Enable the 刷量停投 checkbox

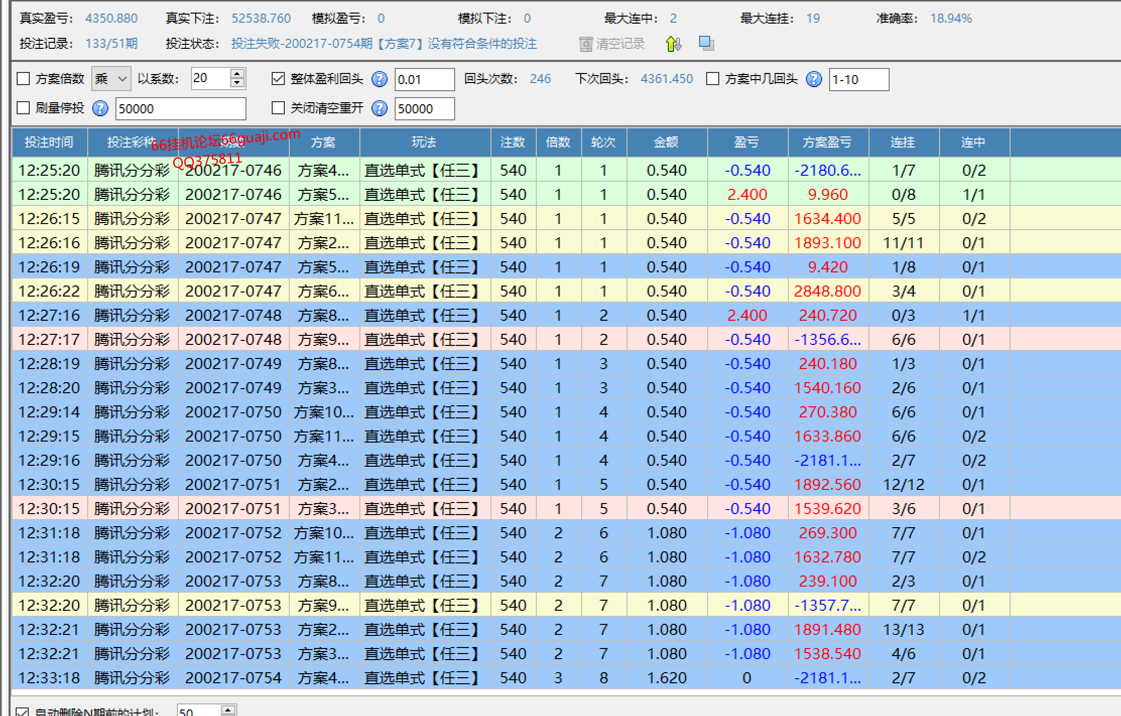(23, 108)
